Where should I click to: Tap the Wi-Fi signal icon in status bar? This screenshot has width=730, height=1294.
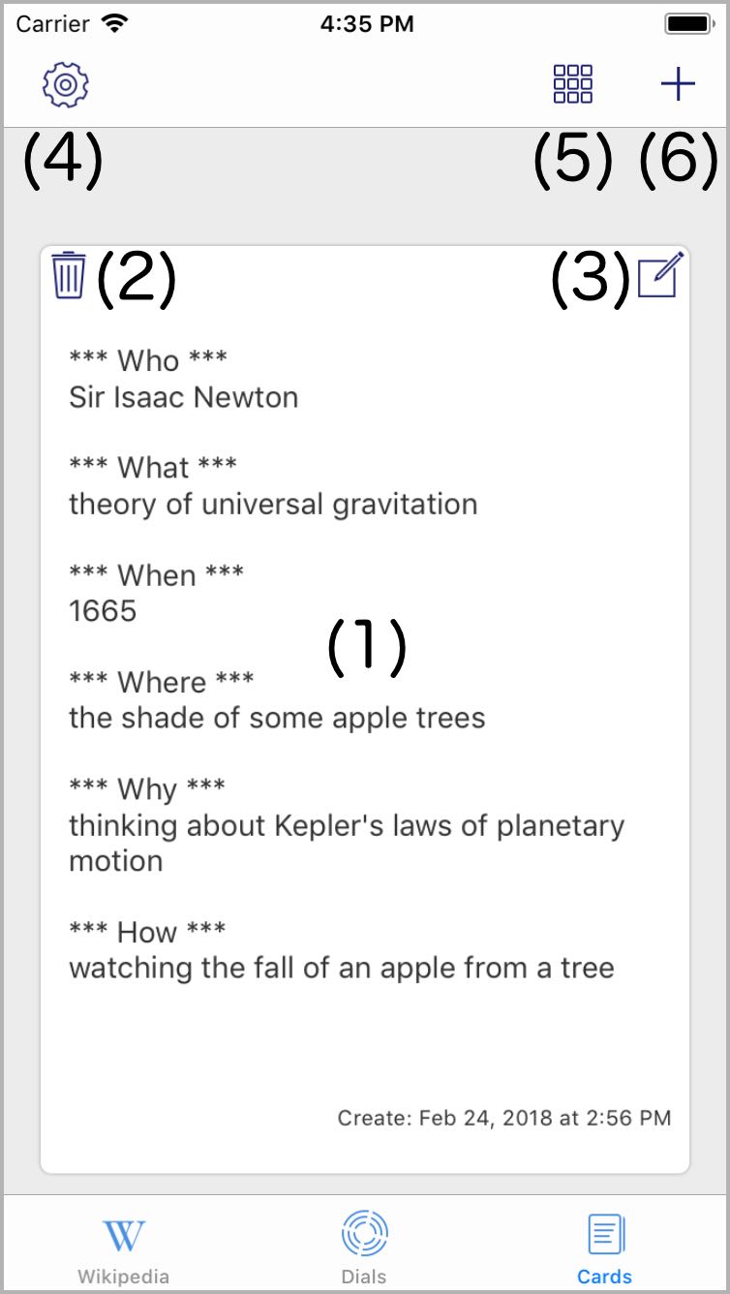pos(115,24)
